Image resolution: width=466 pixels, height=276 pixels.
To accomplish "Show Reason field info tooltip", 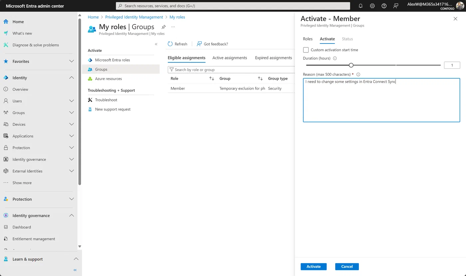I will point(358,74).
